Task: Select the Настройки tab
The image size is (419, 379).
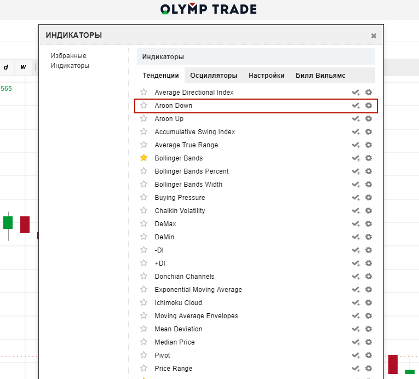Action: point(266,76)
